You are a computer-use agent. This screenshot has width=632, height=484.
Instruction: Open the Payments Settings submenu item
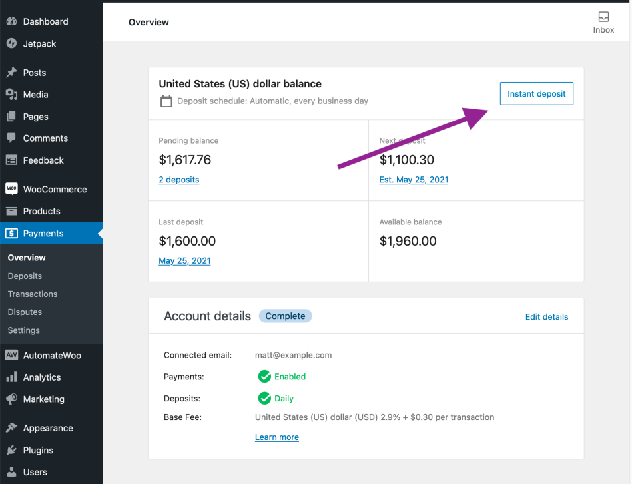click(x=23, y=330)
